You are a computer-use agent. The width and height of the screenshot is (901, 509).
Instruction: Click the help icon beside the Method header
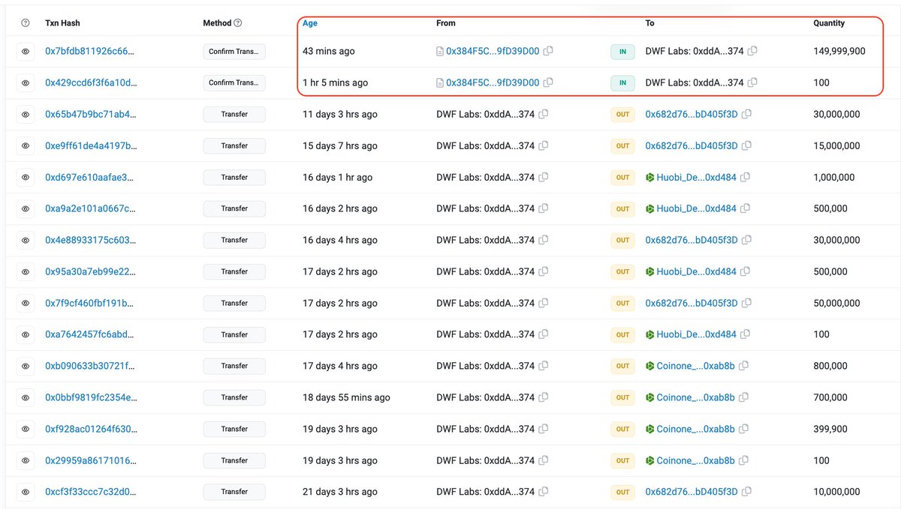(238, 23)
